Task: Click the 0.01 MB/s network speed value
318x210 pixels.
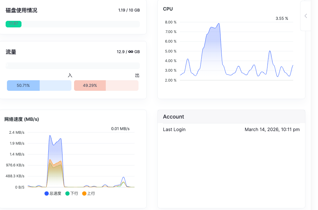Action: [x=120, y=129]
